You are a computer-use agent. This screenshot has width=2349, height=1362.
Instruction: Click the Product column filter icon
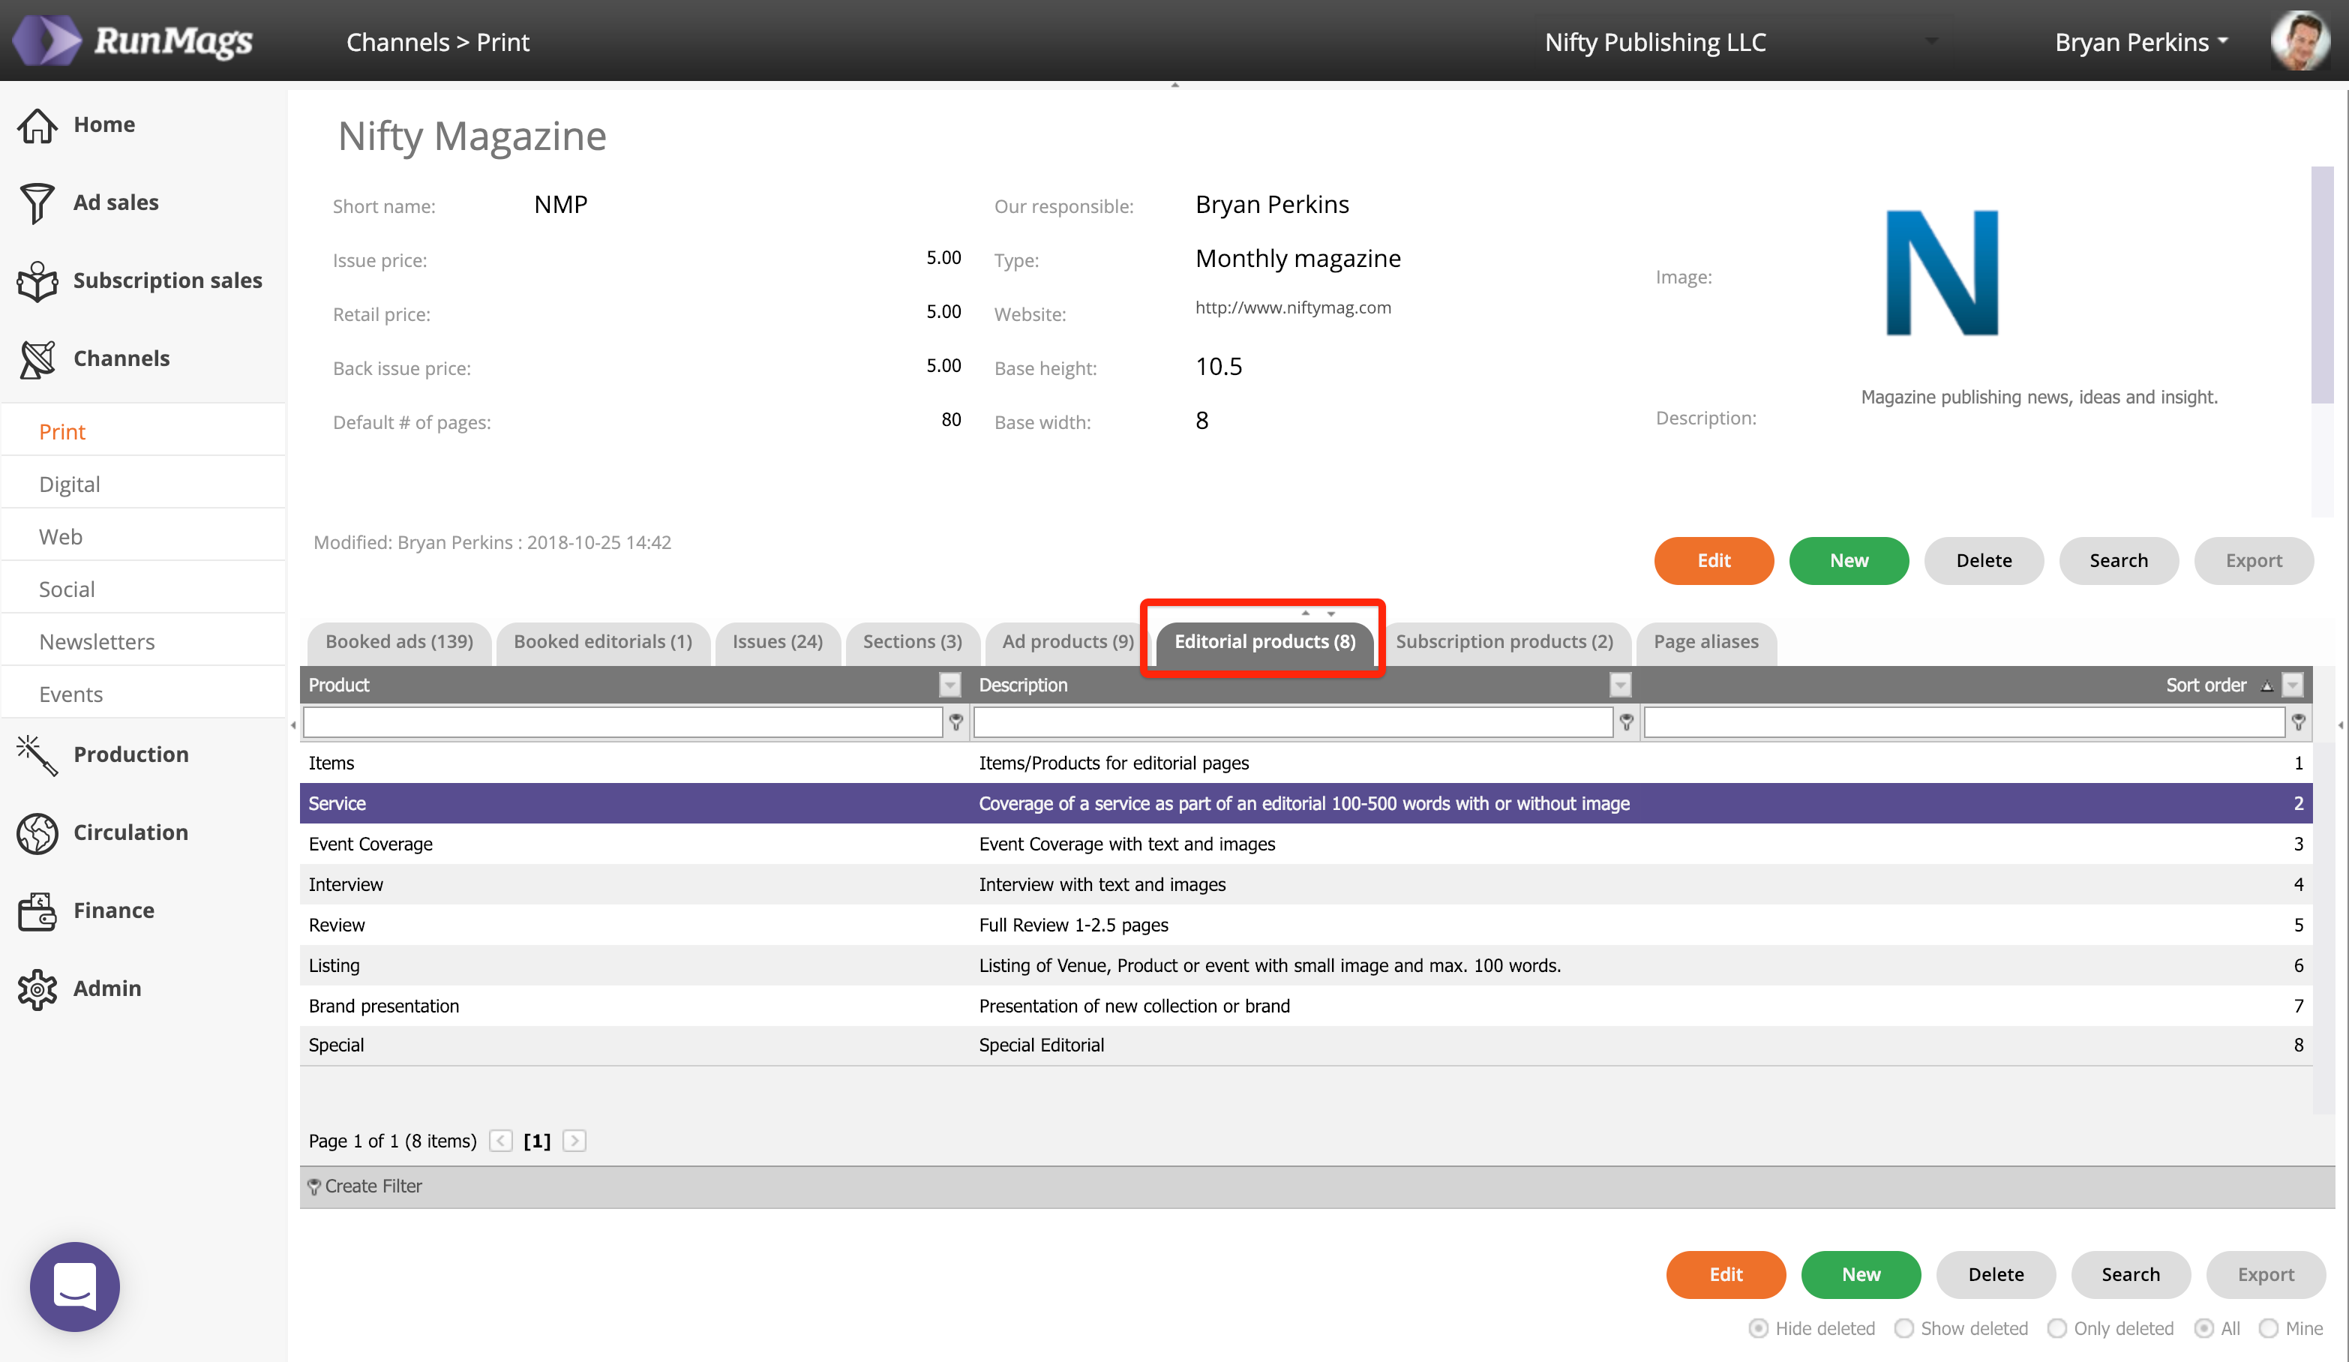955,722
